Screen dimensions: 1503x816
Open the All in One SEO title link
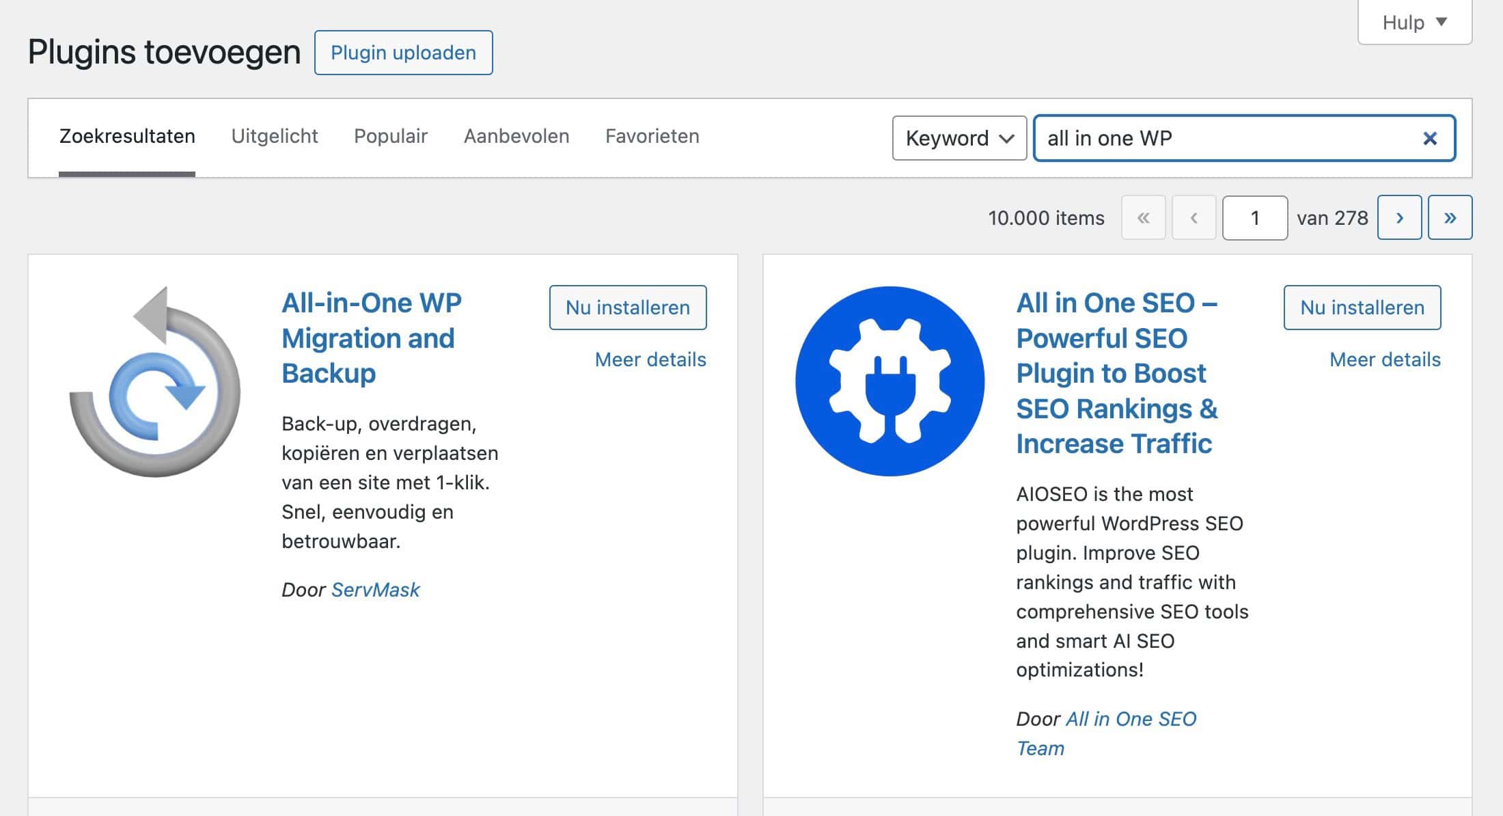[x=1117, y=373]
